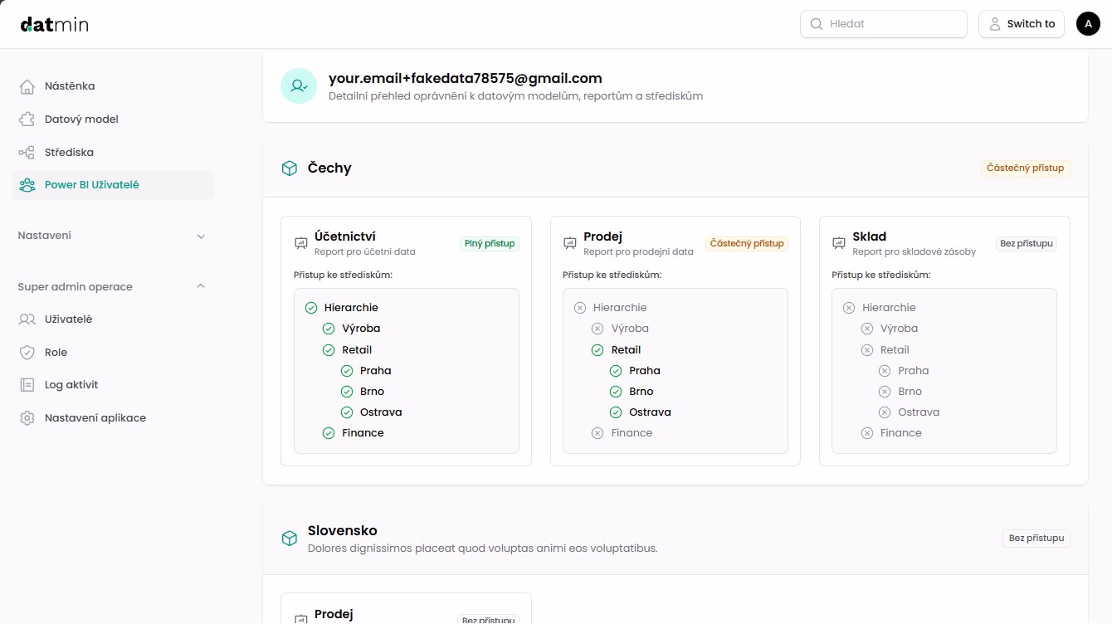
Task: Open the user avatar A
Action: click(1088, 24)
